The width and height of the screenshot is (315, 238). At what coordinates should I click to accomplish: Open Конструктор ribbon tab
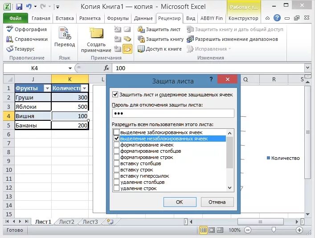(243, 18)
